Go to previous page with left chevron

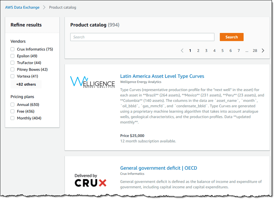point(182,50)
